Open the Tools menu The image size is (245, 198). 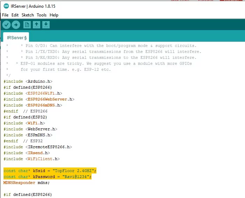[x=42, y=15]
